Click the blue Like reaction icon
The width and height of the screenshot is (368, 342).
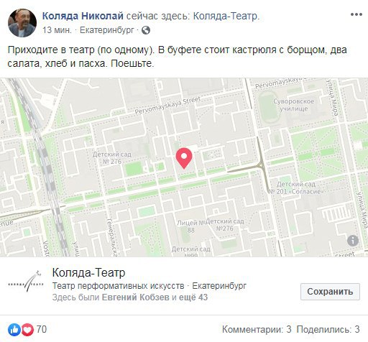pos(14,330)
